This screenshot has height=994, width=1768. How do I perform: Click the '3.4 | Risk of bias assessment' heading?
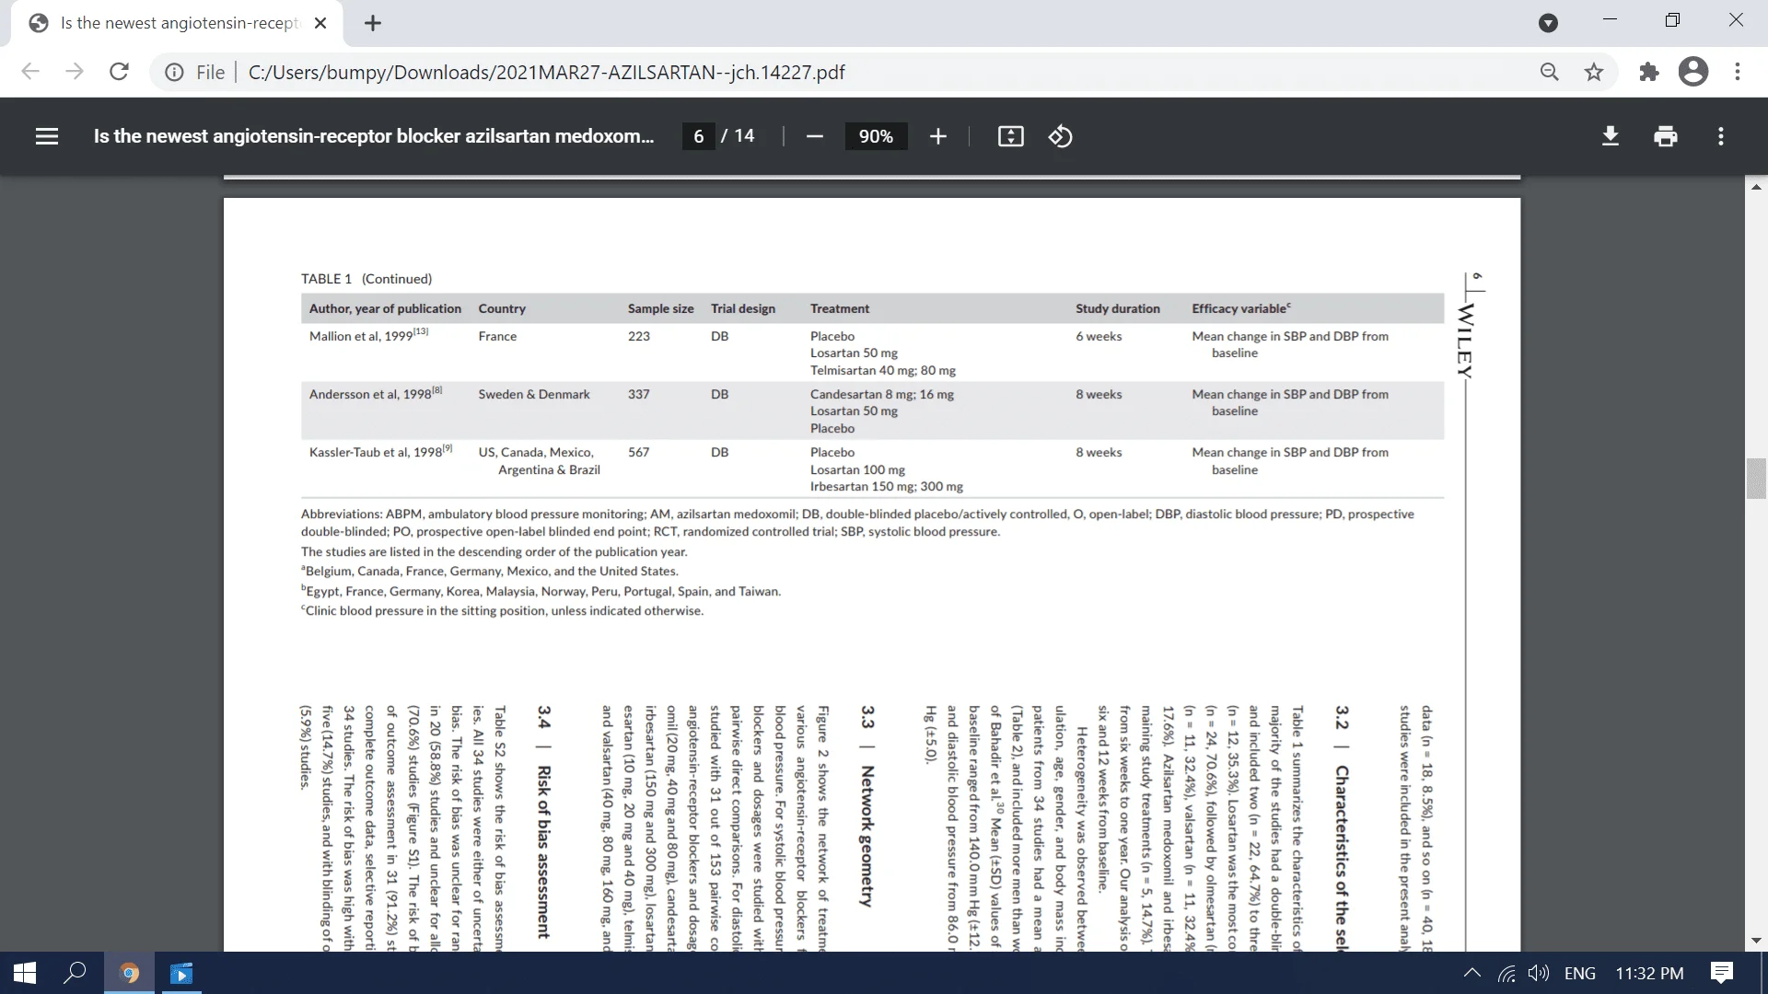(x=543, y=822)
